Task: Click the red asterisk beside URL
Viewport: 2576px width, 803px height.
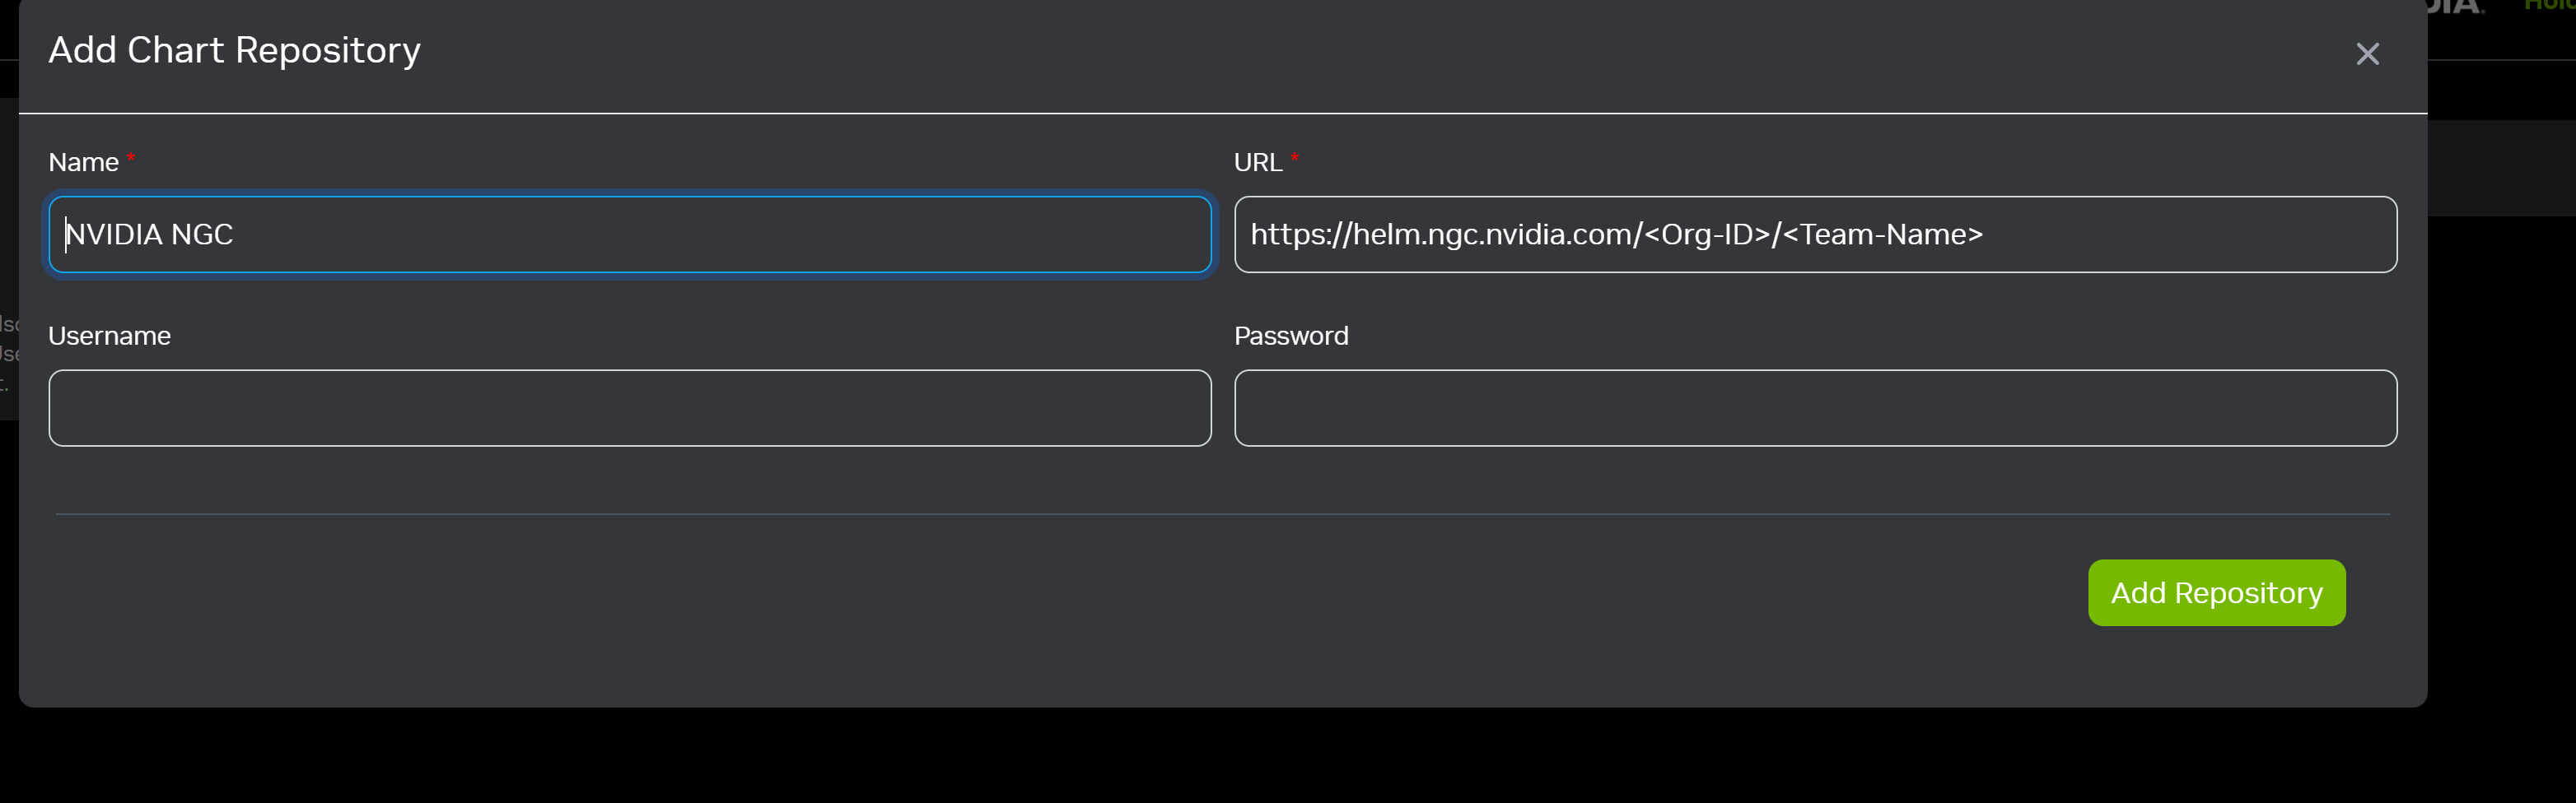Action: [1294, 157]
